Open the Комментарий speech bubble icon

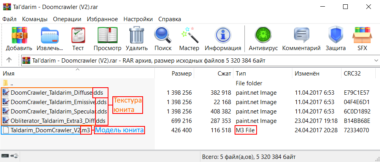(x=301, y=35)
